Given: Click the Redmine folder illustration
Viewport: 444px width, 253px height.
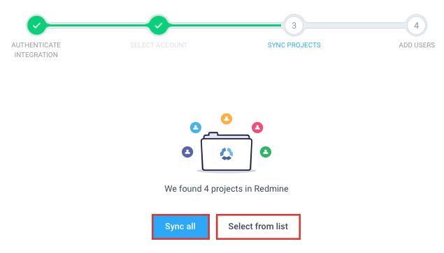Looking at the screenshot, I should click(227, 152).
